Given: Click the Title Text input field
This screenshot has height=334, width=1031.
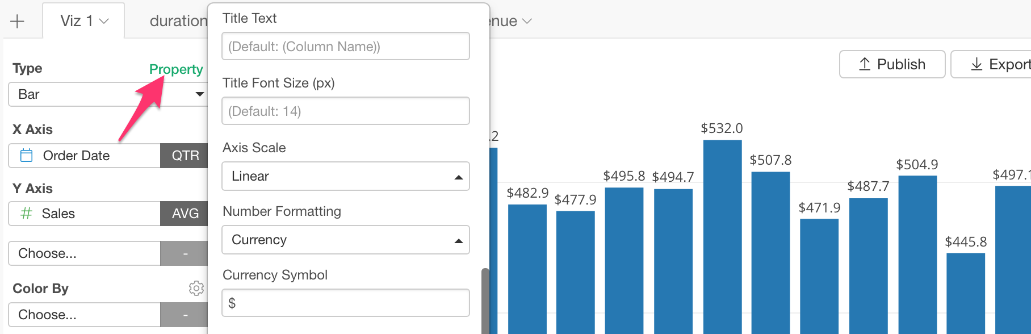Looking at the screenshot, I should [346, 46].
